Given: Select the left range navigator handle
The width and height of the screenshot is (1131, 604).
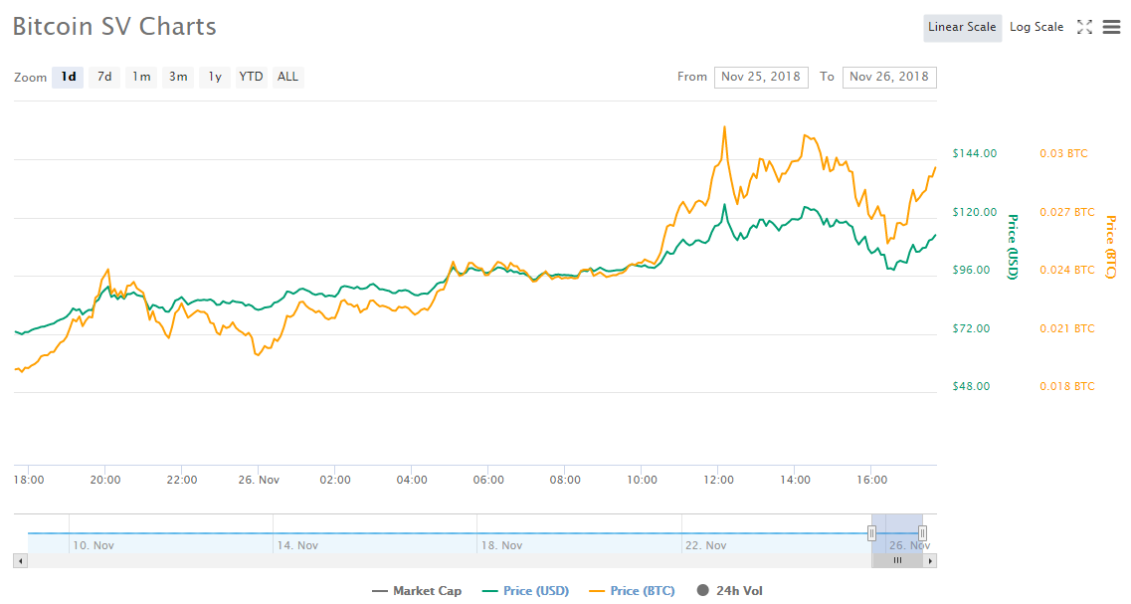Looking at the screenshot, I should click(871, 533).
